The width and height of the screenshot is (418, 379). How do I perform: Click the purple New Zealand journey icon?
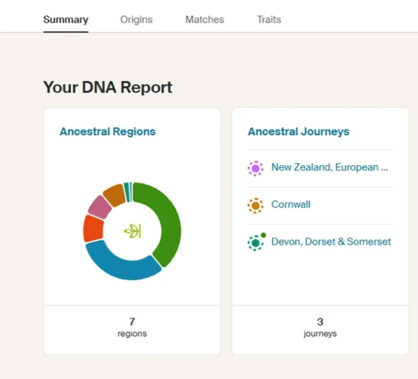pos(256,168)
